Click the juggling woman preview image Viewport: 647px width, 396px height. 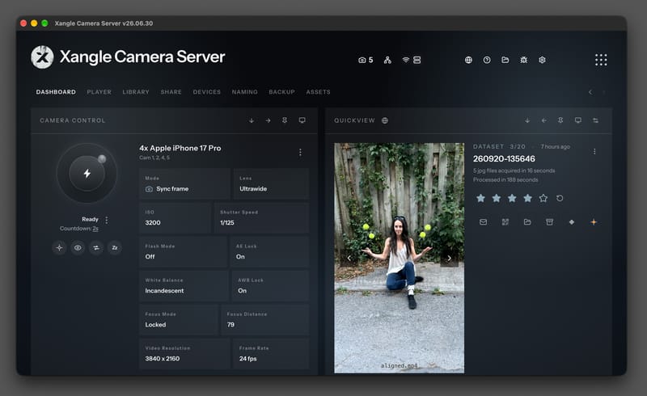coord(399,259)
